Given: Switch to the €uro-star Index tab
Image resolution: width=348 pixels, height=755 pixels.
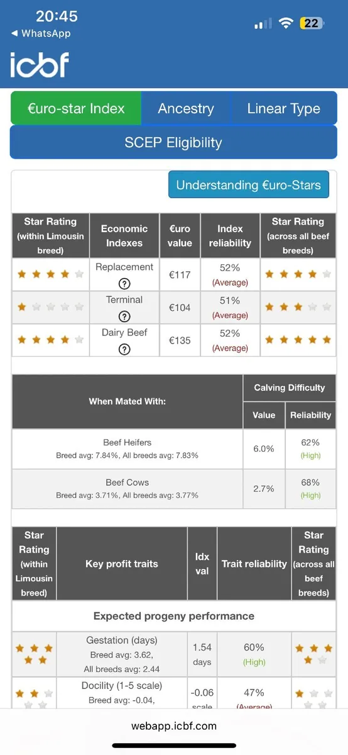Looking at the screenshot, I should point(76,108).
